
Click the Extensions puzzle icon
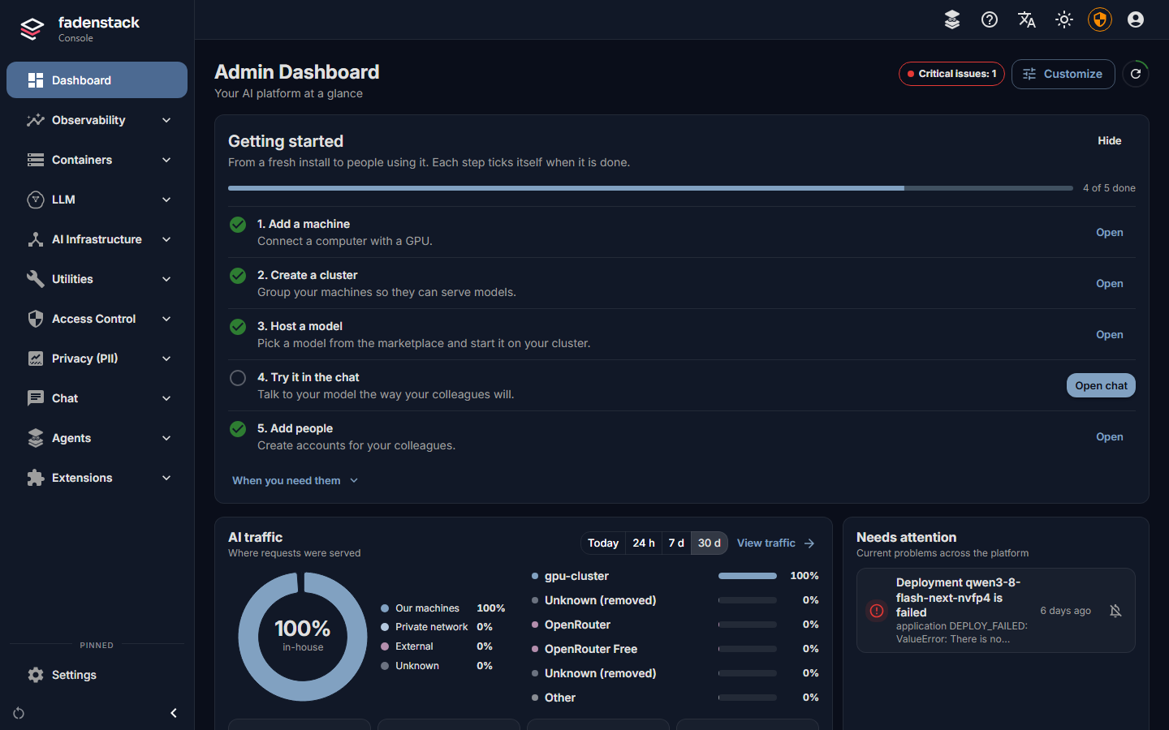pos(36,478)
